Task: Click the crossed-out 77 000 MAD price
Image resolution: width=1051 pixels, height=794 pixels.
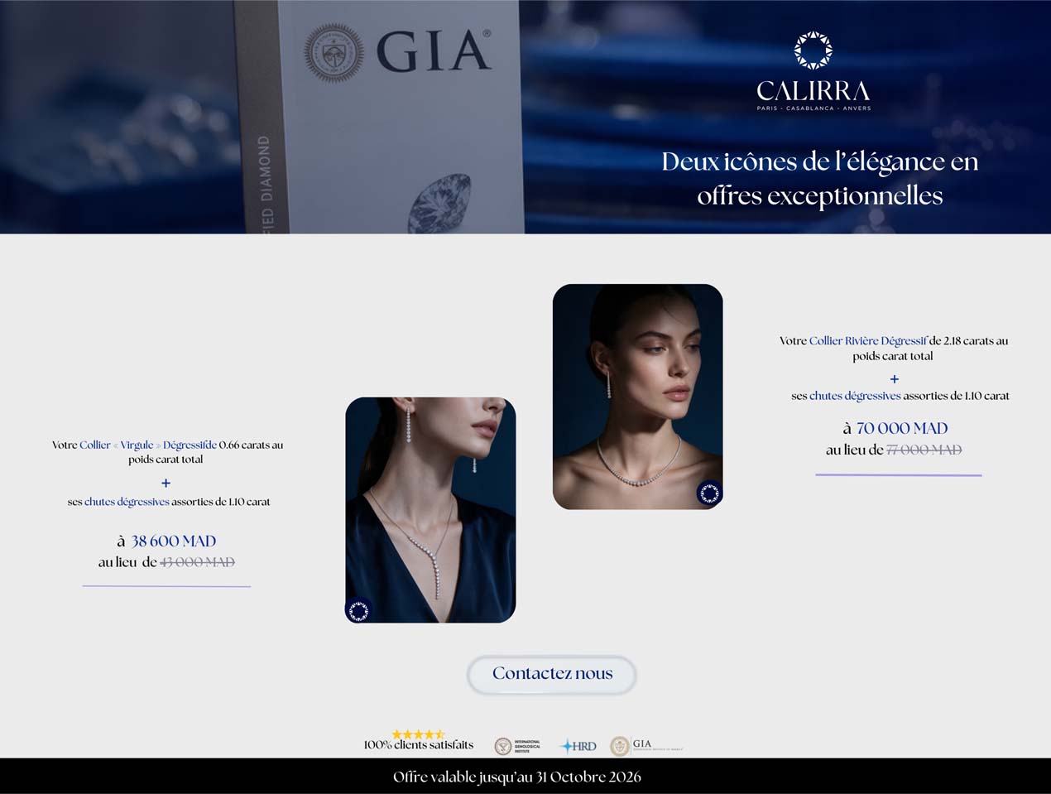Action: 924,450
